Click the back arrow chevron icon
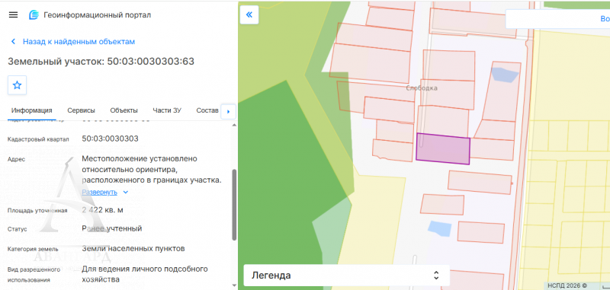Viewport: 610px width, 290px height. click(x=13, y=42)
